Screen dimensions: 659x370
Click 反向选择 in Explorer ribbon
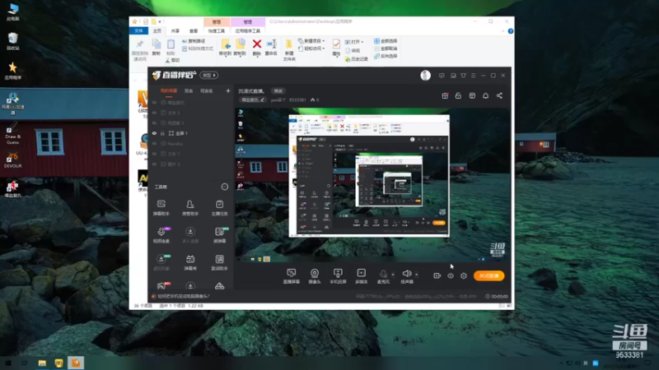click(x=386, y=56)
